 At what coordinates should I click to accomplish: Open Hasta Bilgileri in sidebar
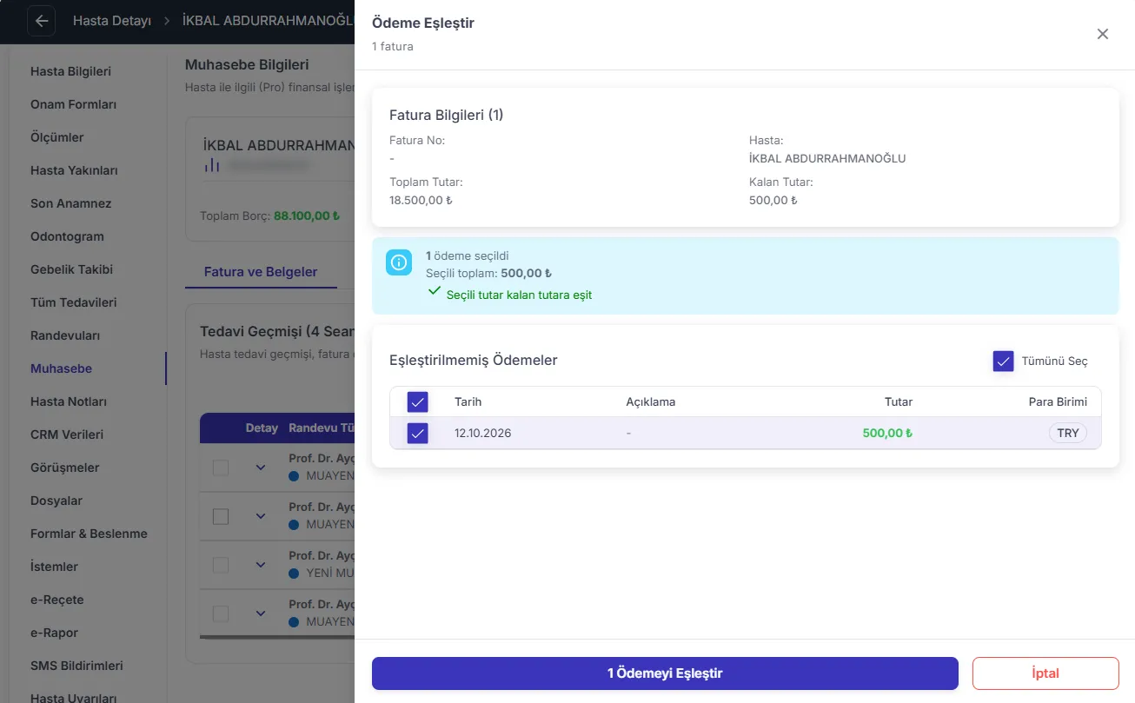(70, 71)
